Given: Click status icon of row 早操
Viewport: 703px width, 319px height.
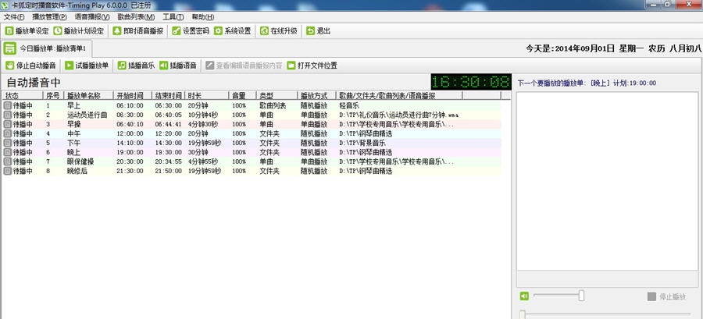Looking at the screenshot, I should pos(8,124).
